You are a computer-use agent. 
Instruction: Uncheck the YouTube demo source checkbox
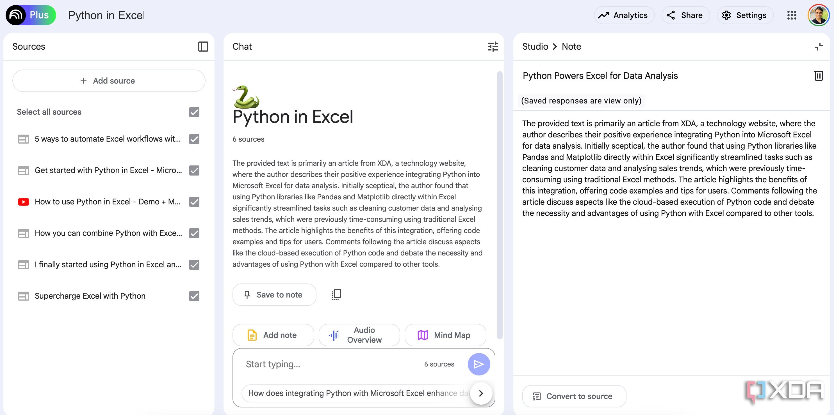pyautogui.click(x=194, y=202)
